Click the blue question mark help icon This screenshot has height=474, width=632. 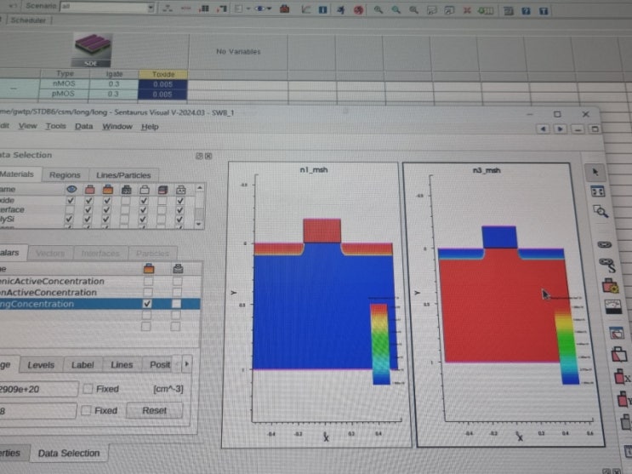[526, 11]
